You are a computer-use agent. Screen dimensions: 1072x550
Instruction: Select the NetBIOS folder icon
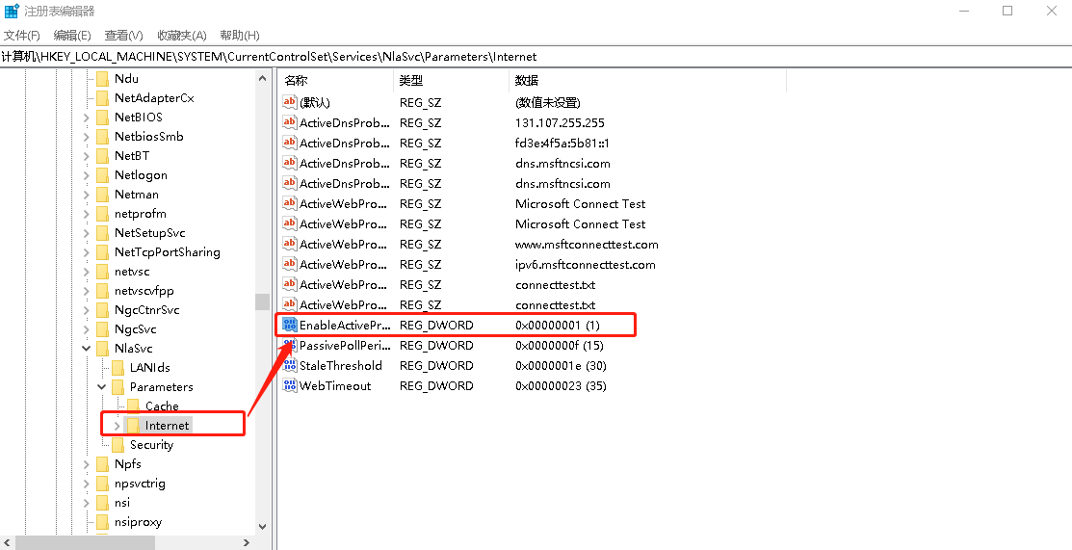pyautogui.click(x=102, y=117)
